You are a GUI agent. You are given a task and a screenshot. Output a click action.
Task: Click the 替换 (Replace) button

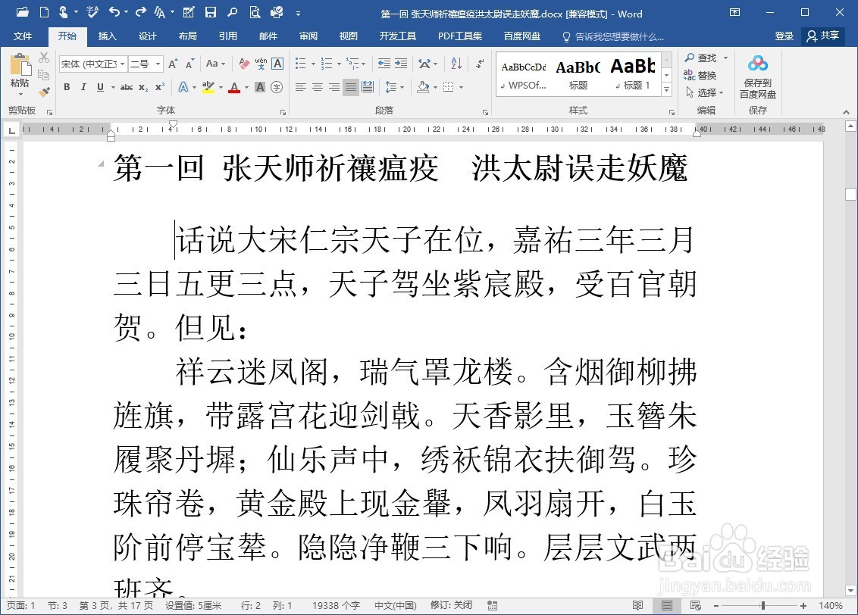pyautogui.click(x=700, y=75)
